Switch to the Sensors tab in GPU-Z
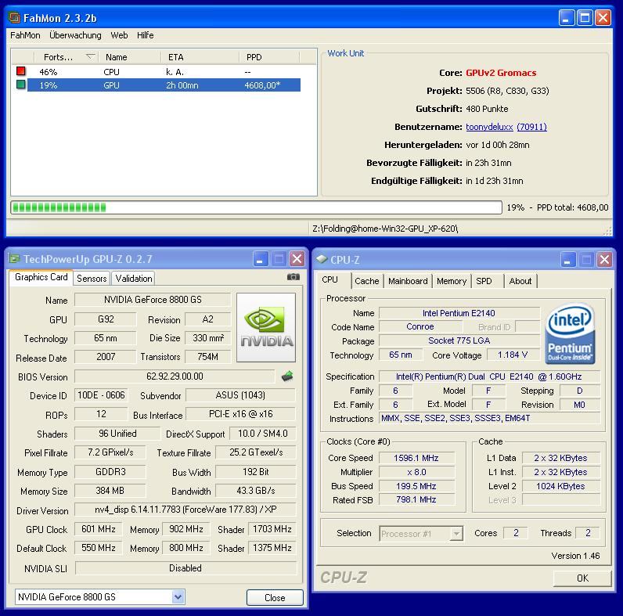Screen dimensions: 623x616 tap(92, 278)
